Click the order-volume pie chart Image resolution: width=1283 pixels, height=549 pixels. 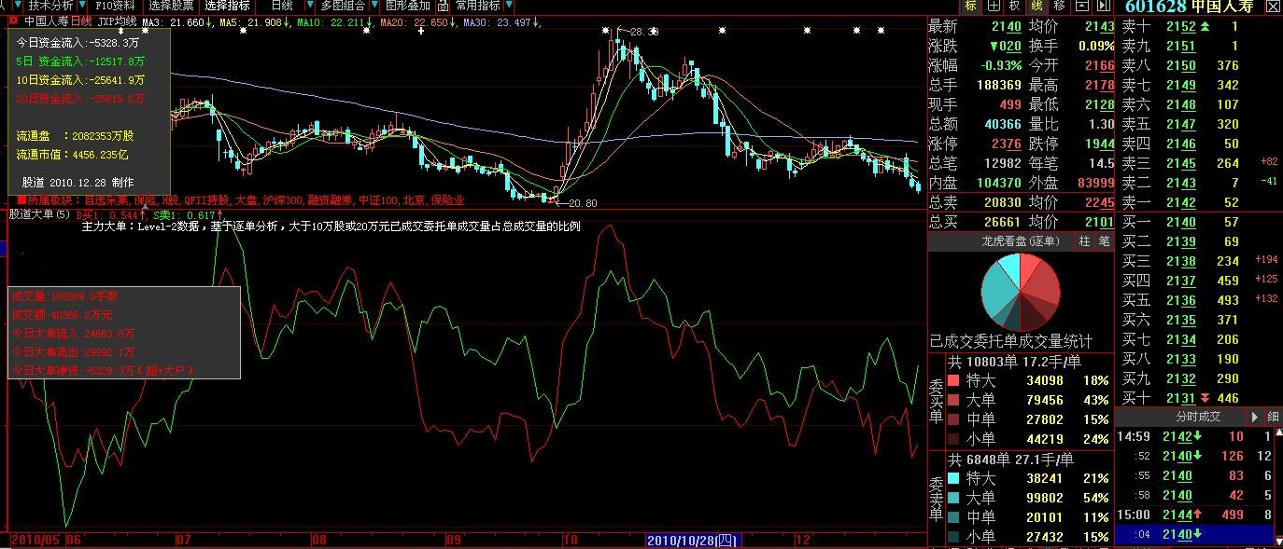tap(1021, 292)
